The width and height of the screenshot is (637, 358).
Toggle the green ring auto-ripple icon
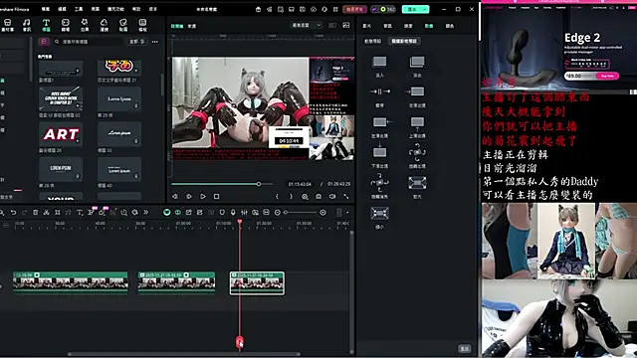click(166, 212)
